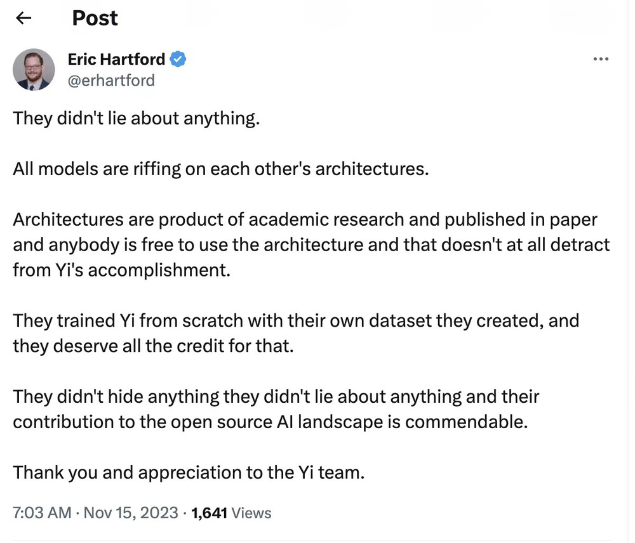The image size is (635, 543).
Task: Click the Nov 15, 2023 date
Action: tap(130, 513)
